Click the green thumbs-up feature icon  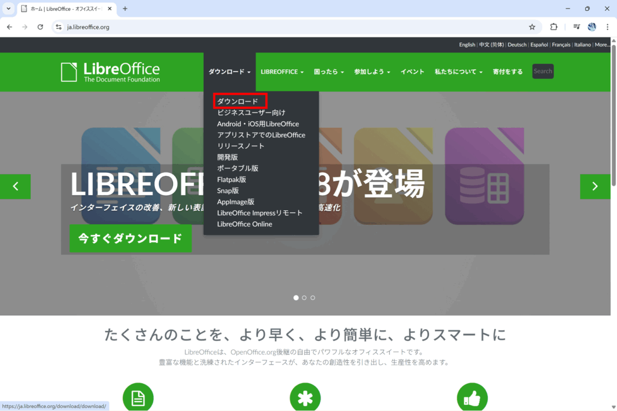click(472, 398)
